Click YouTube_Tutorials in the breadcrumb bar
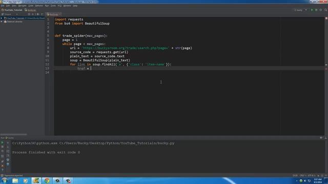Screen dimensions: 328x184 [x=12, y=10]
